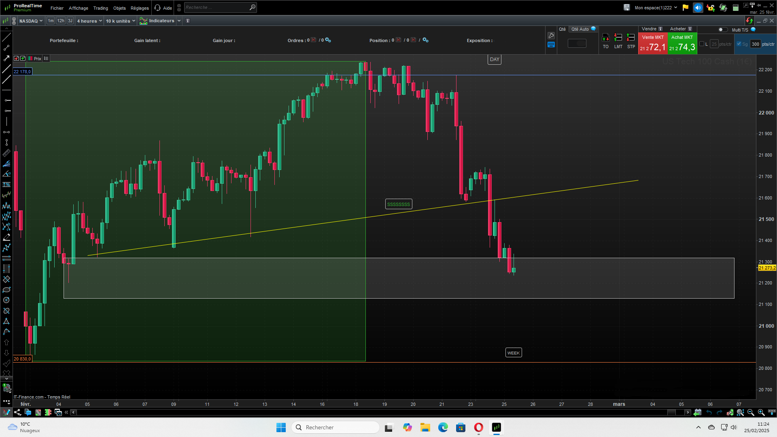777x437 pixels.
Task: Expand the 10 k unités dropdown
Action: [121, 21]
